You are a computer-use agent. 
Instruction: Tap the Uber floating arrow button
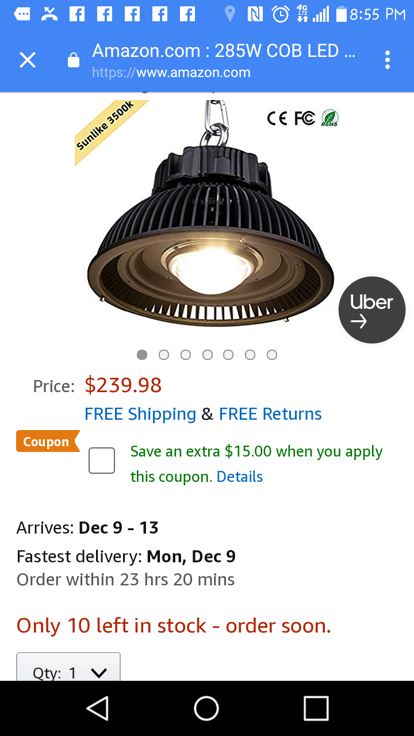[372, 310]
